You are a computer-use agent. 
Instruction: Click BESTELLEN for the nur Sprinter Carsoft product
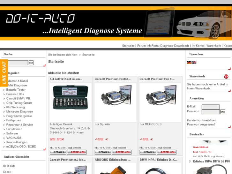coord(122,152)
